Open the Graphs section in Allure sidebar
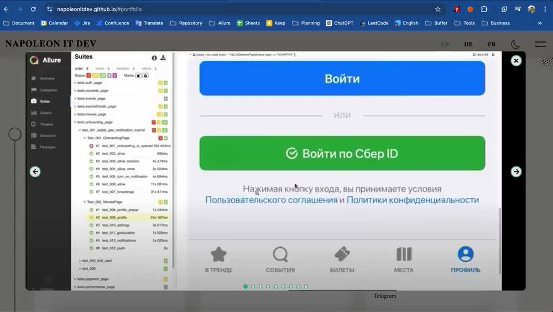The width and height of the screenshot is (553, 312). click(x=41, y=113)
